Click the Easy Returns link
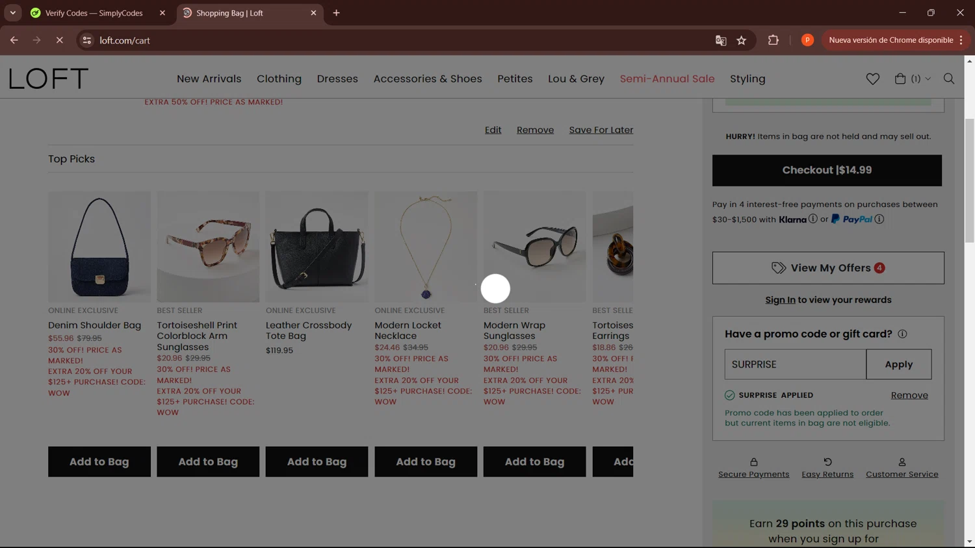Screen dimensions: 975x548 (827, 474)
